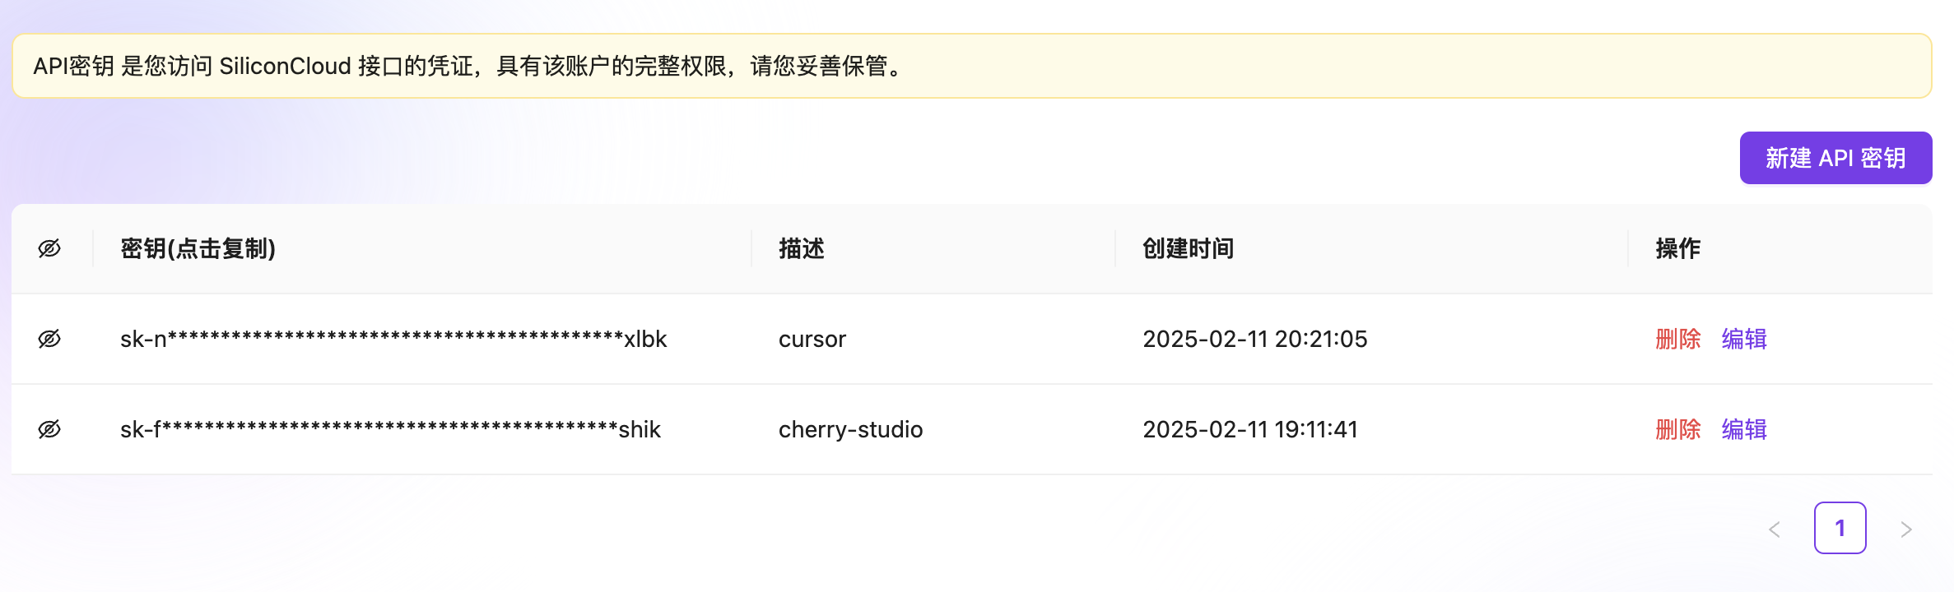Edit the cursor API key
Viewport: 1954px width, 592px height.
click(x=1744, y=339)
